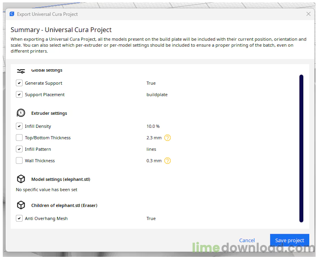Click the Extruder settings heading
Image resolution: width=318 pixels, height=260 pixels.
pos(49,113)
